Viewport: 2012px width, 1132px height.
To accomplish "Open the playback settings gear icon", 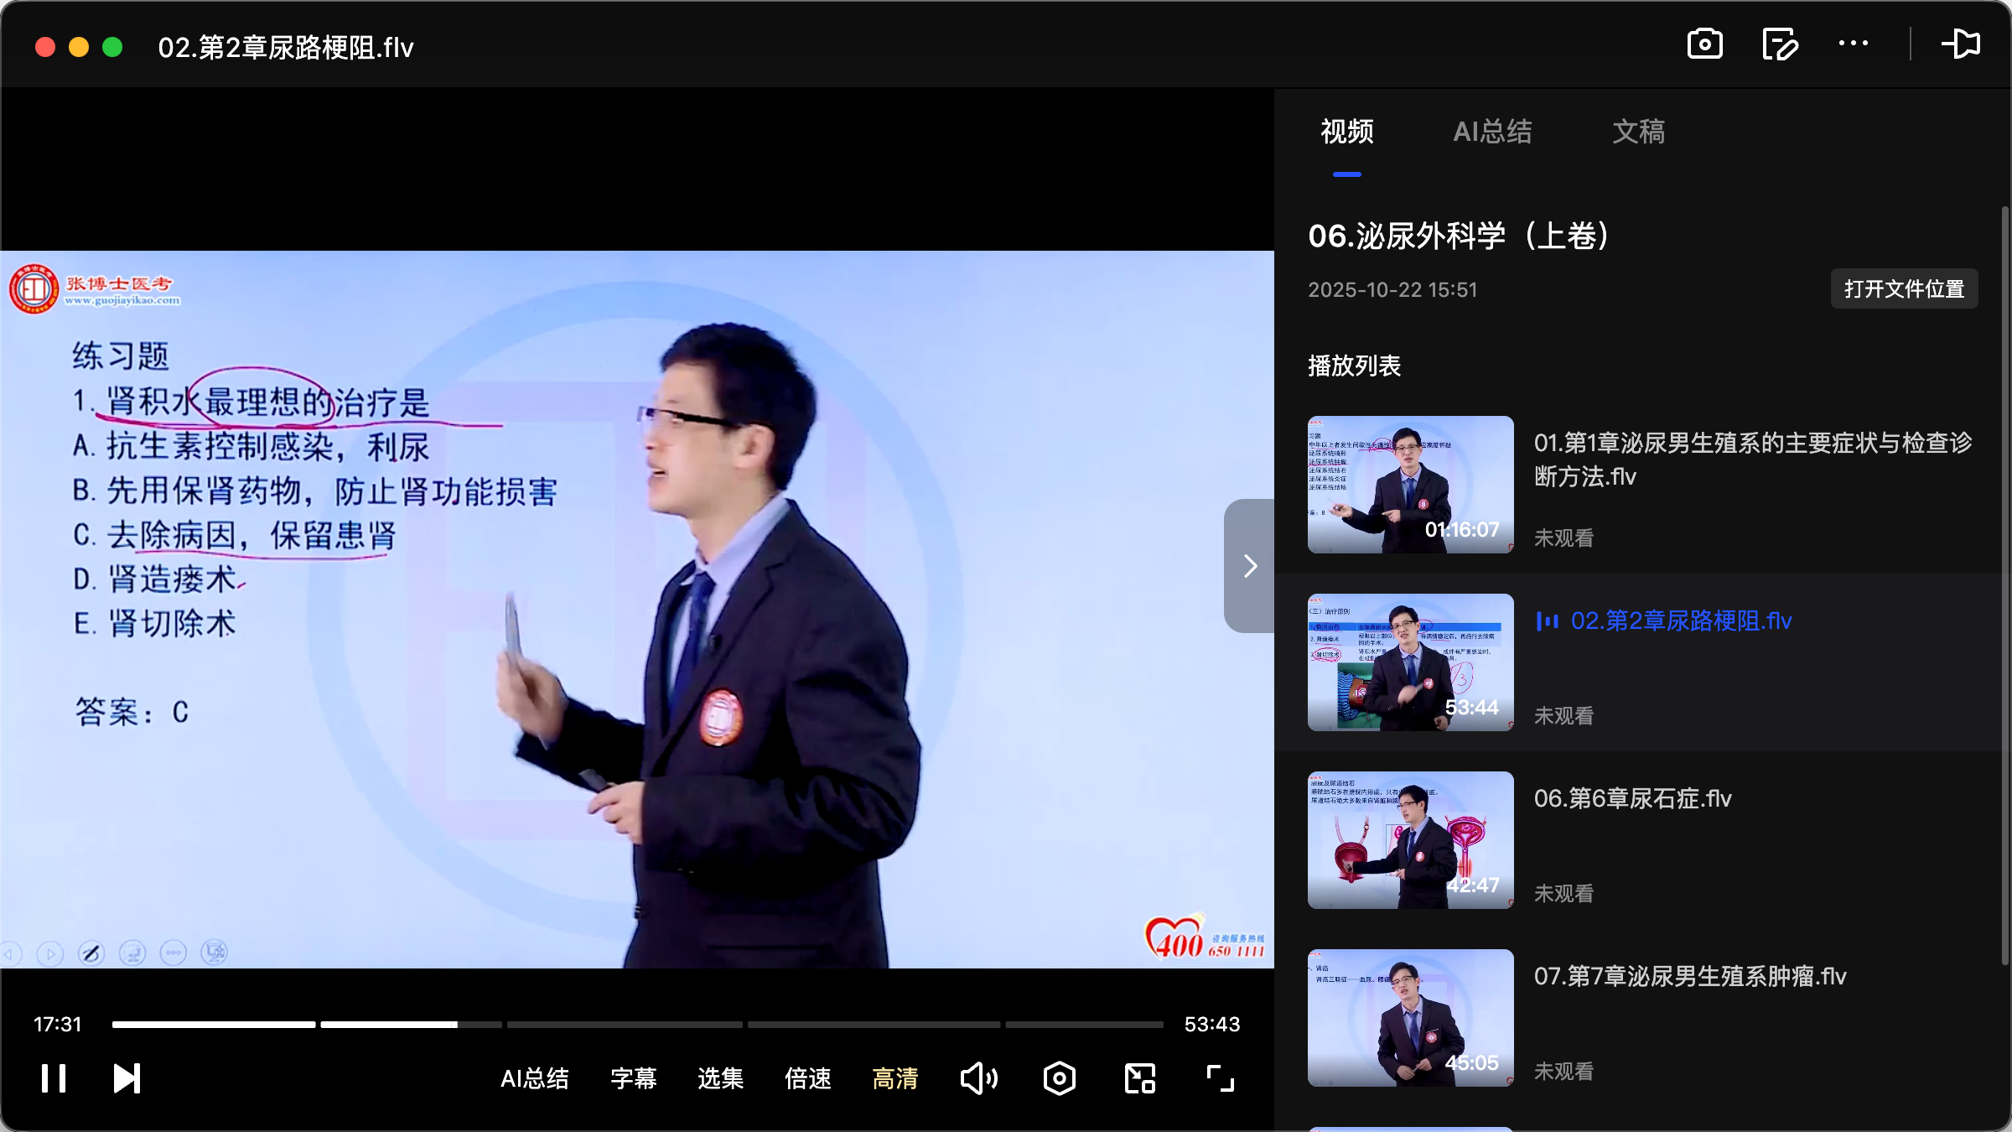I will [1059, 1078].
